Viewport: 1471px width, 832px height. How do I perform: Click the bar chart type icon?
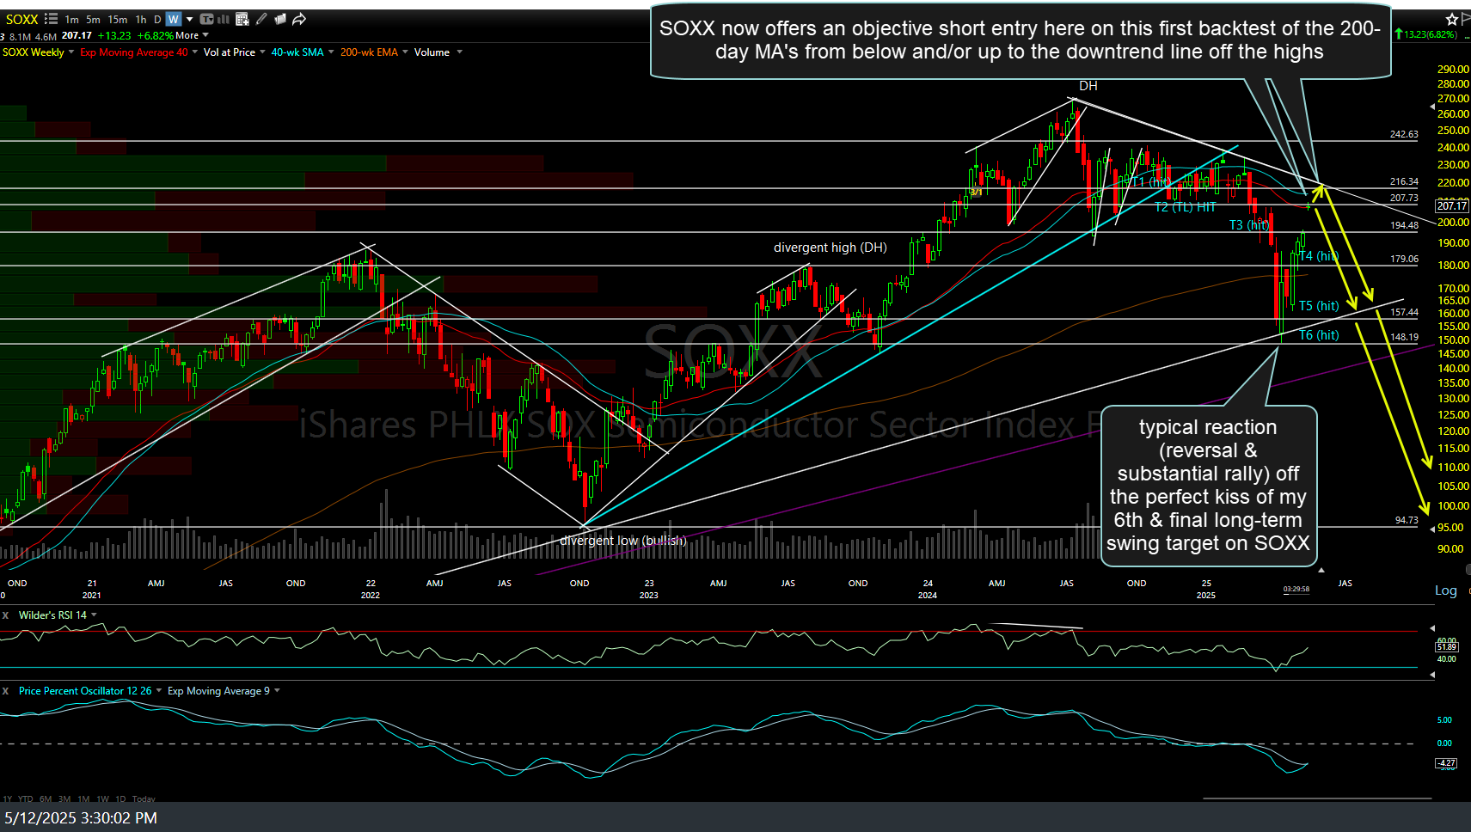[224, 19]
